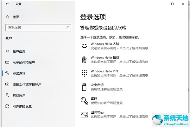Click the magnifier icon in search box
Image resolution: width=190 pixels, height=127 pixels.
[x=68, y=28]
